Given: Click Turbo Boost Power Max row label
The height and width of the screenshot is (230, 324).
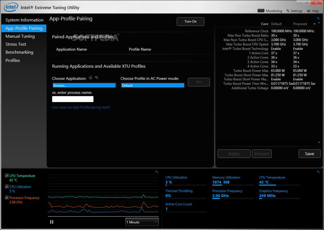Looking at the screenshot, I should (251, 71).
